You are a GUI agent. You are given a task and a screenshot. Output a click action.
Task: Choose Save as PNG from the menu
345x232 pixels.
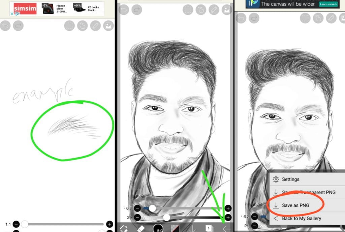(x=295, y=205)
